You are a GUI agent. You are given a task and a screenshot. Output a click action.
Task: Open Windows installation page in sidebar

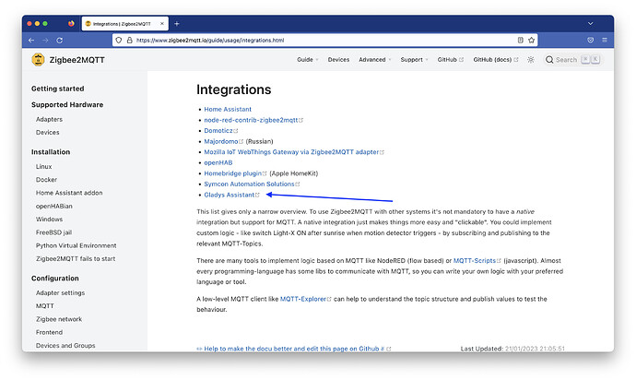49,220
